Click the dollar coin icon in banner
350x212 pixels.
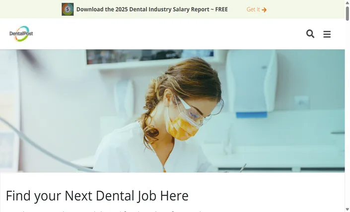coord(68,9)
